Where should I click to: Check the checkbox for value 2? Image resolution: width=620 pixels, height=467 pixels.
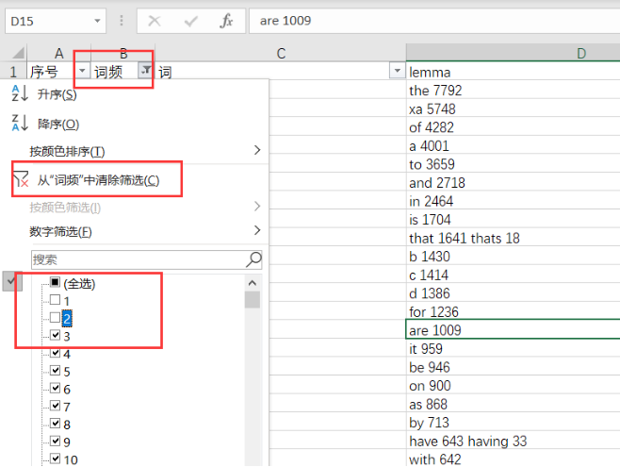pyautogui.click(x=55, y=317)
